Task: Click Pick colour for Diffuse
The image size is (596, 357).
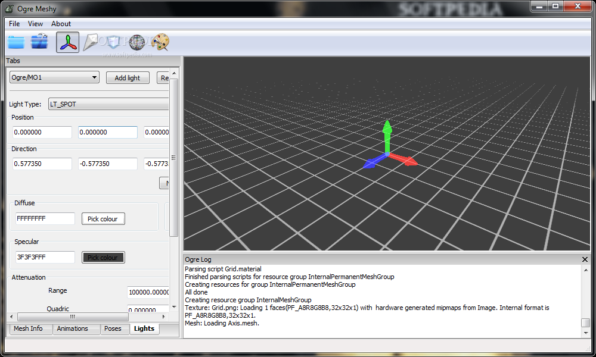Action: [103, 219]
